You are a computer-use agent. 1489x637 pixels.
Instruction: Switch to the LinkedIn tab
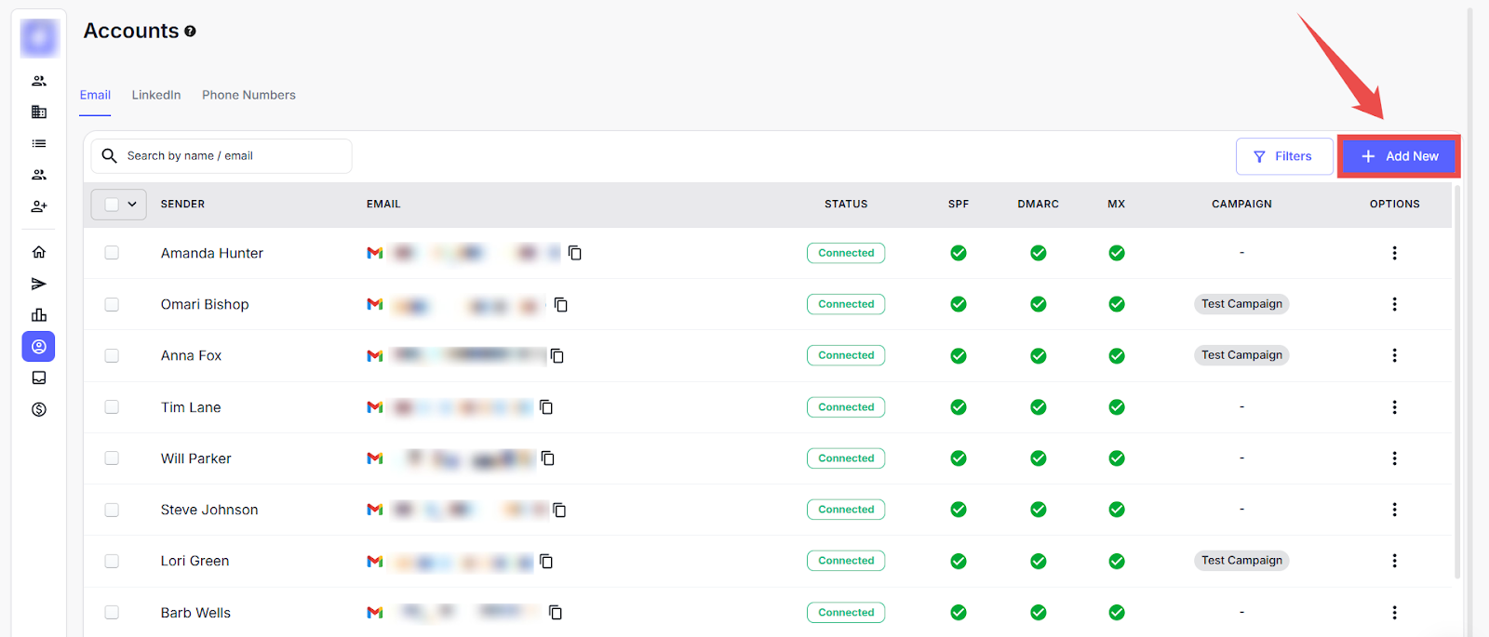pos(156,95)
